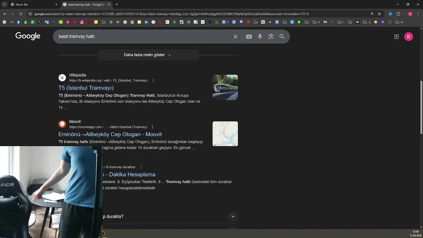Open Google account avatar B

point(408,37)
